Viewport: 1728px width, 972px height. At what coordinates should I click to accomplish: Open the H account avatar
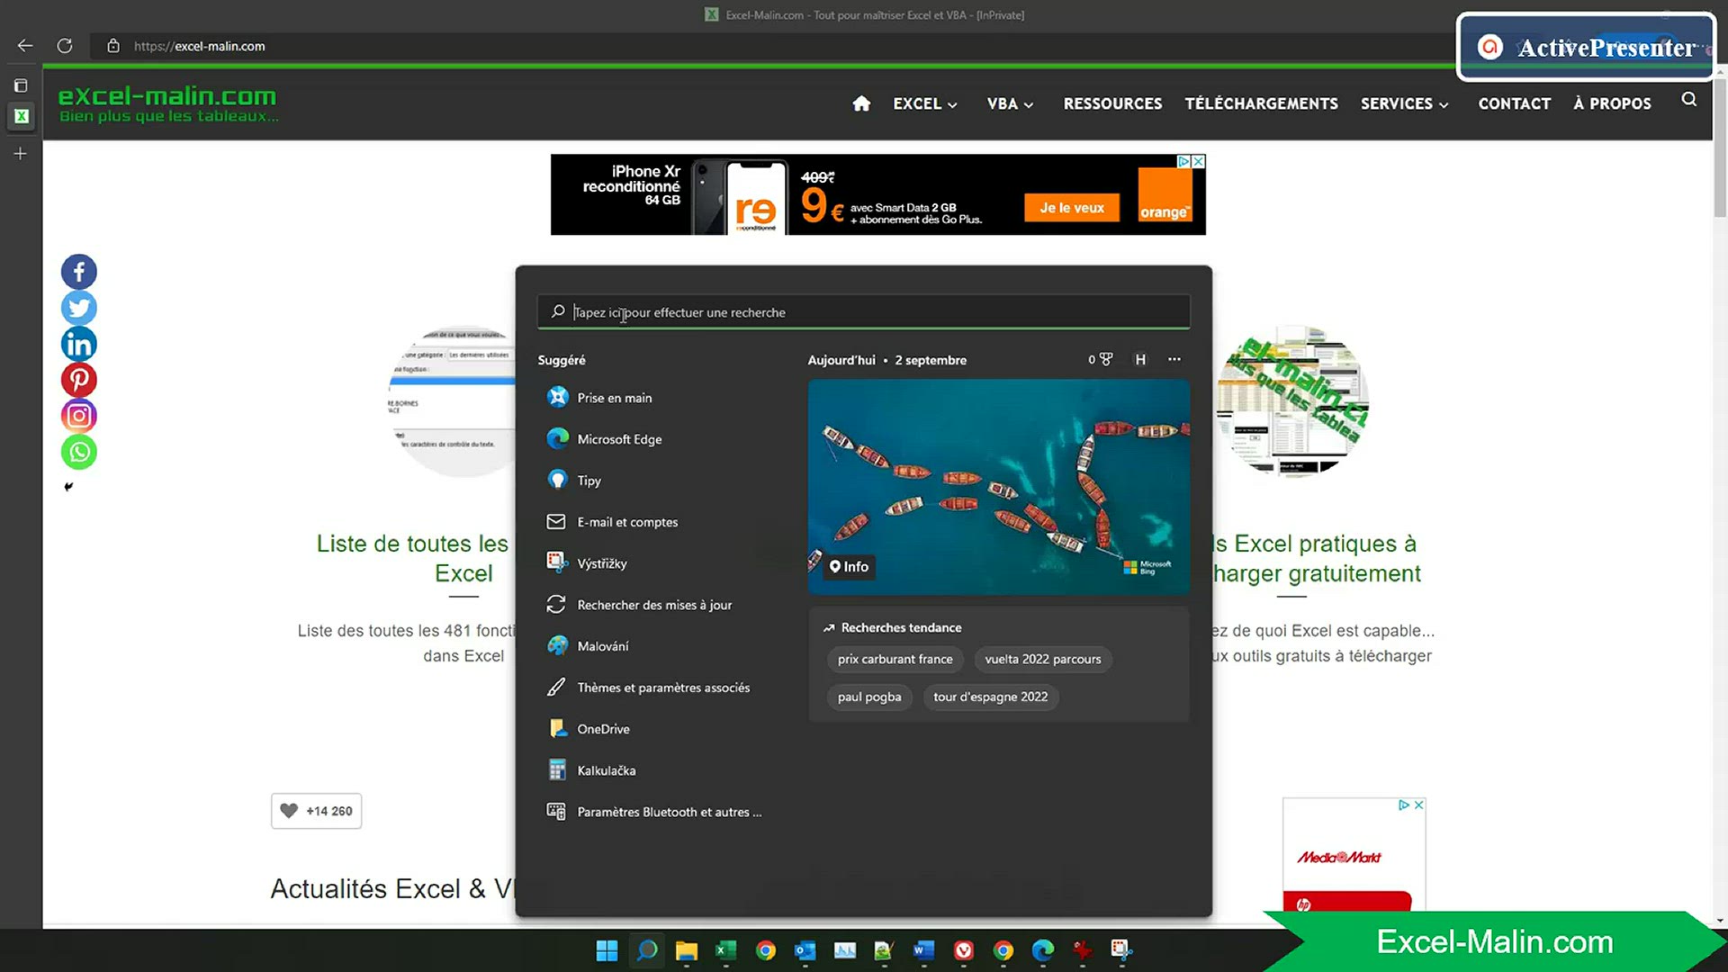(x=1140, y=359)
